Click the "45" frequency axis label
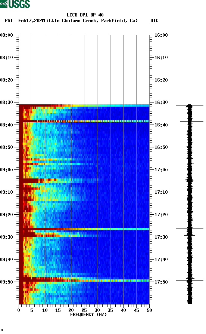Image resolution: width=206 pixels, height=334 pixels. click(136, 310)
